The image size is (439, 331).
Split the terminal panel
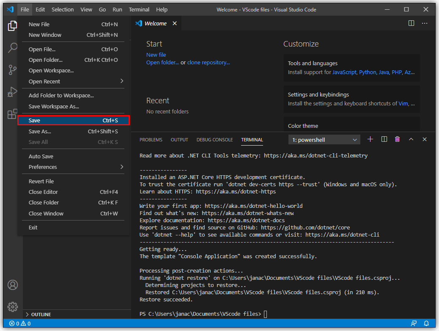tap(384, 139)
